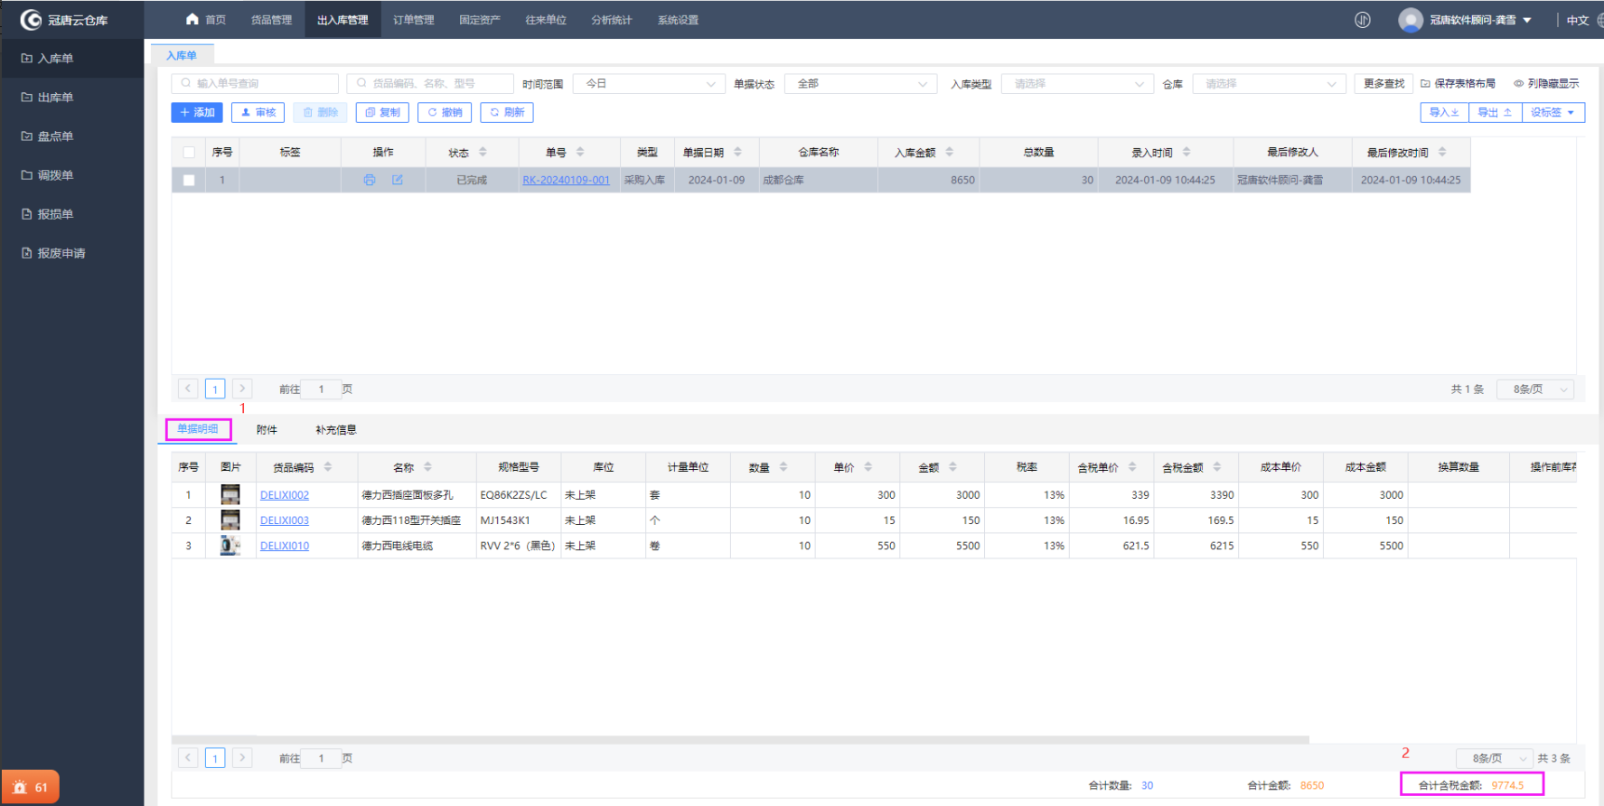Check the checkbox for row 1
Viewport: 1604px width, 806px height.
point(189,180)
